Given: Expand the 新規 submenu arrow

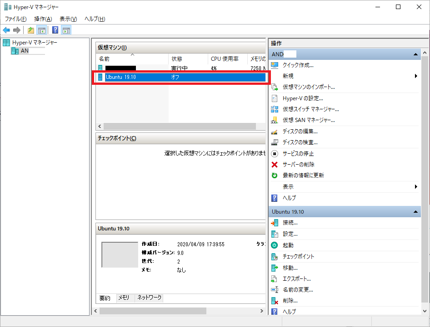Looking at the screenshot, I should pos(416,76).
